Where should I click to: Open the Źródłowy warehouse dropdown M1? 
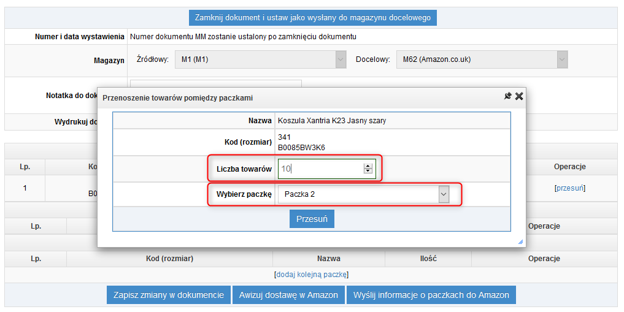coord(261,59)
